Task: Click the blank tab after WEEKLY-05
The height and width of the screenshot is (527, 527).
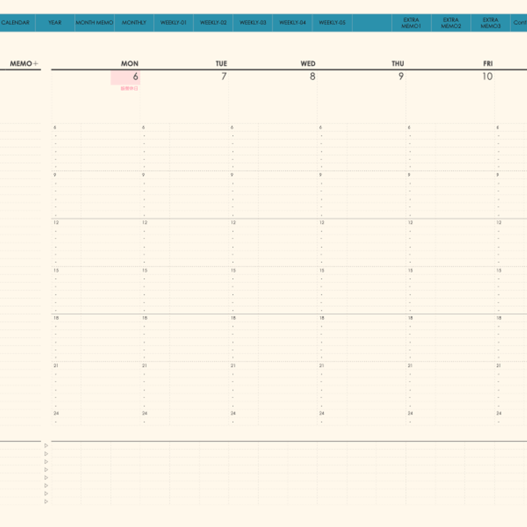Action: tap(372, 23)
